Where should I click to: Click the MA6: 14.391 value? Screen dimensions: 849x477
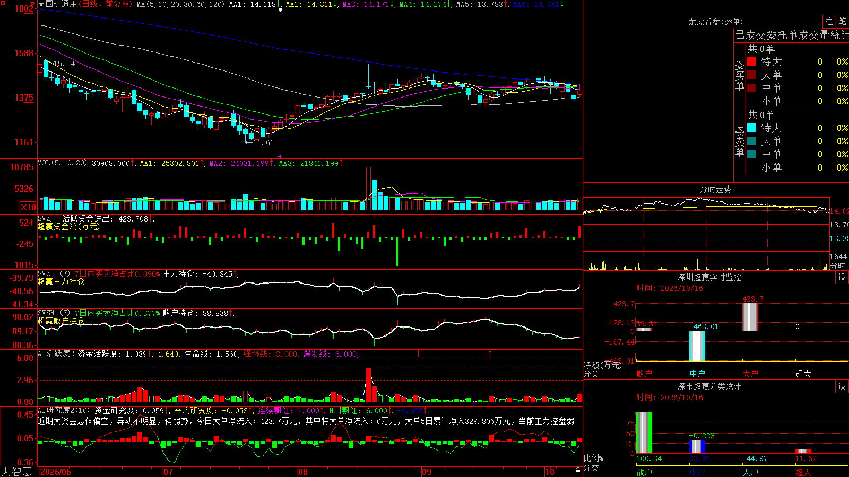pyautogui.click(x=536, y=4)
